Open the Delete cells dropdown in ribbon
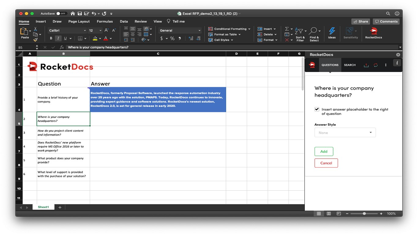This screenshot has height=235, width=418. click(x=267, y=34)
